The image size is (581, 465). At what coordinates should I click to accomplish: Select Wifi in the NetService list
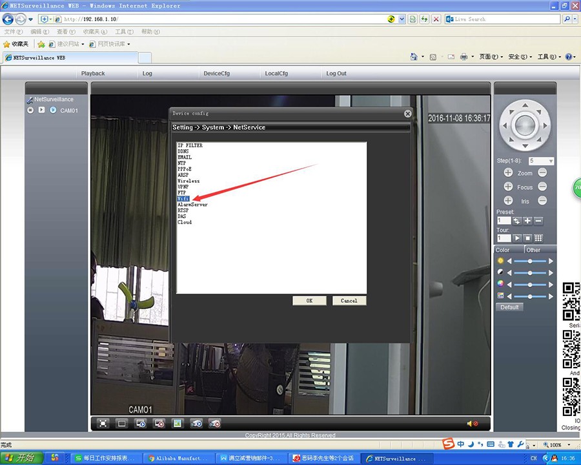[183, 199]
